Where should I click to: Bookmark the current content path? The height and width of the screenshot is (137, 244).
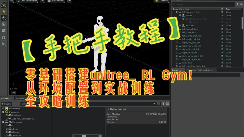tap(158, 104)
